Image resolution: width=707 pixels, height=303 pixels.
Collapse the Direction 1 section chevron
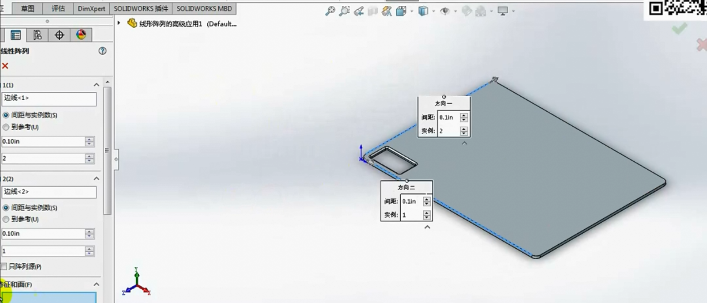96,85
